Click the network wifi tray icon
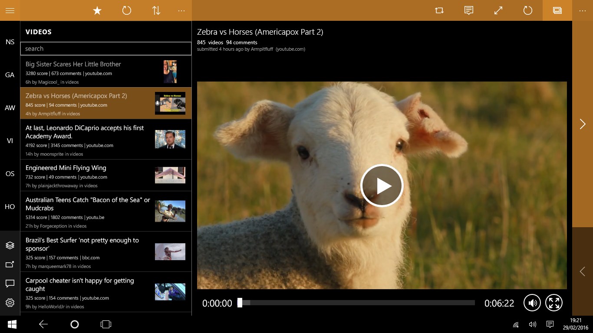This screenshot has height=333, width=593. click(516, 324)
